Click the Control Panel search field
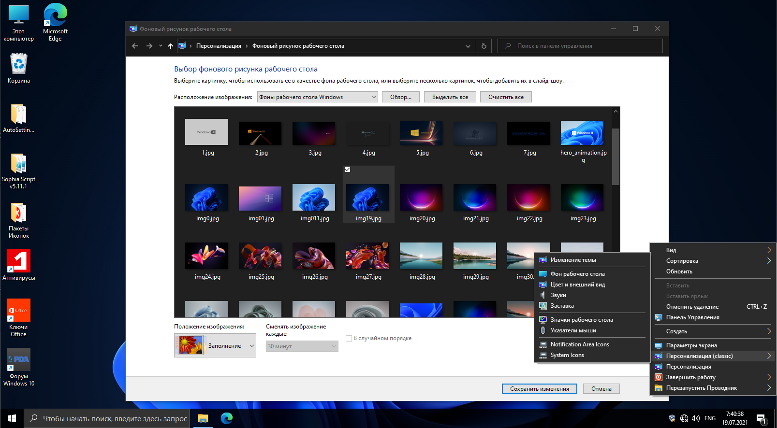 [580, 46]
